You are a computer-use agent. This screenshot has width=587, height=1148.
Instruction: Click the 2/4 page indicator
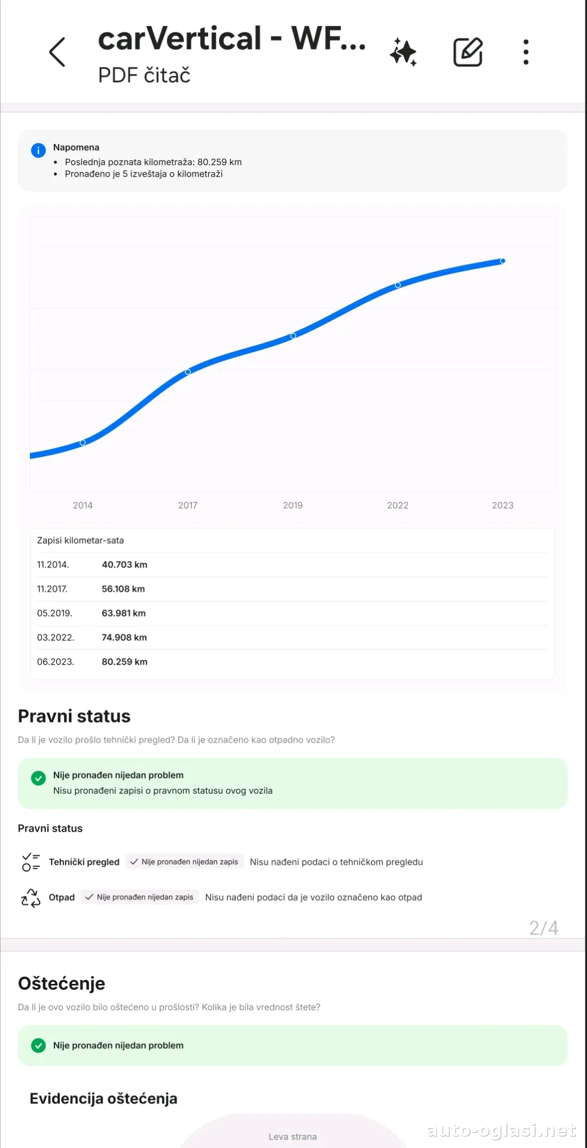pos(544,928)
